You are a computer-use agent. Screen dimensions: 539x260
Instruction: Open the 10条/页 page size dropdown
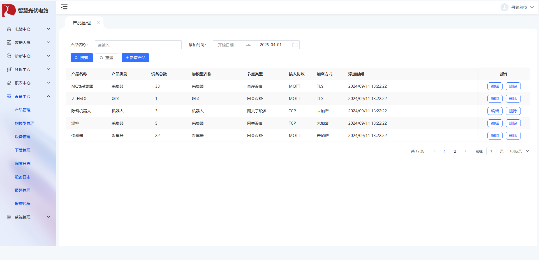(519, 151)
